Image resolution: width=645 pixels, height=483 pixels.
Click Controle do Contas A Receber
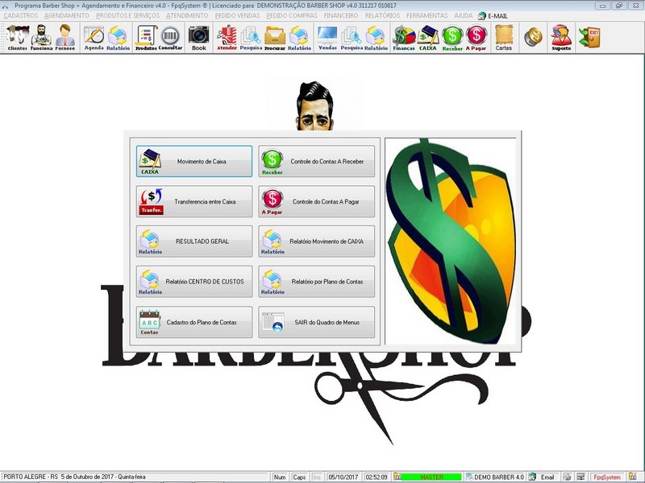(x=316, y=162)
